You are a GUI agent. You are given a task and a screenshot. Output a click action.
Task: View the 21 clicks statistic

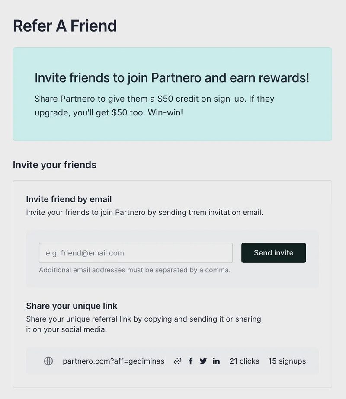pos(244,361)
